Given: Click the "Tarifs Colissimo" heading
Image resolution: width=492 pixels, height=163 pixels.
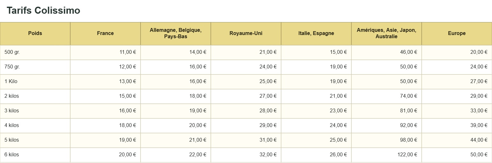Looking at the screenshot, I should 43,11.
